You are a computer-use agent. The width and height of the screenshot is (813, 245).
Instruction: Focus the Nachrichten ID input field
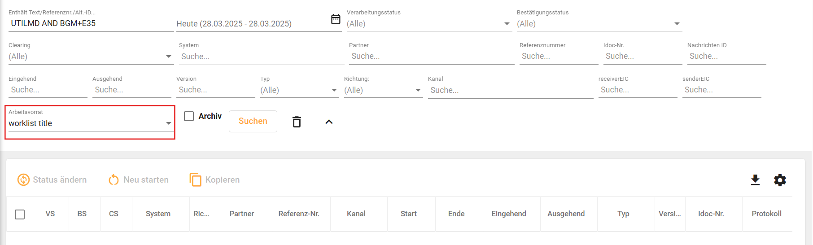726,57
